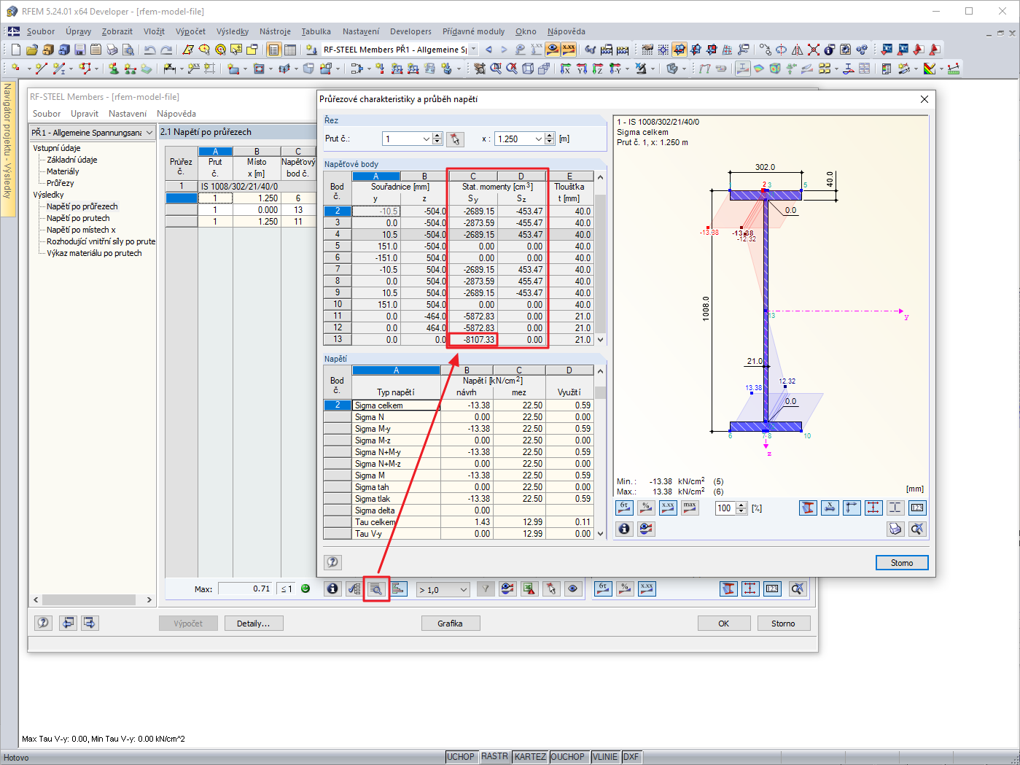The width and height of the screenshot is (1020, 765).
Task: Click the sigma-tau stress display icon in dialog
Action: [x=624, y=508]
